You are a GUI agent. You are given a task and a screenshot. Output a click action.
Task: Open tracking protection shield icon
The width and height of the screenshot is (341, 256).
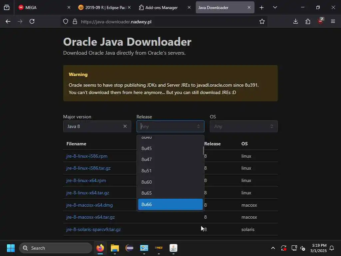pos(66,21)
